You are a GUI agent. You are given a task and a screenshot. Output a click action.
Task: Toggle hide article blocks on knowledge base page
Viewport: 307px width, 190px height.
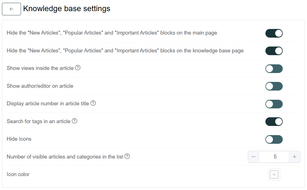274,51
